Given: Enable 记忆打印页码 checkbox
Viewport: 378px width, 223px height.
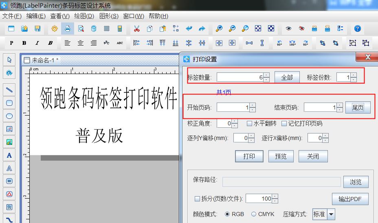Looking at the screenshot, I should click(284, 124).
